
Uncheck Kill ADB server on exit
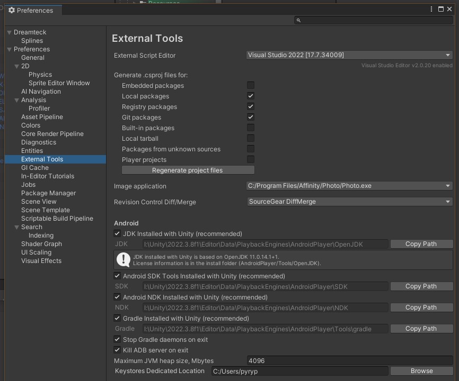click(x=117, y=350)
